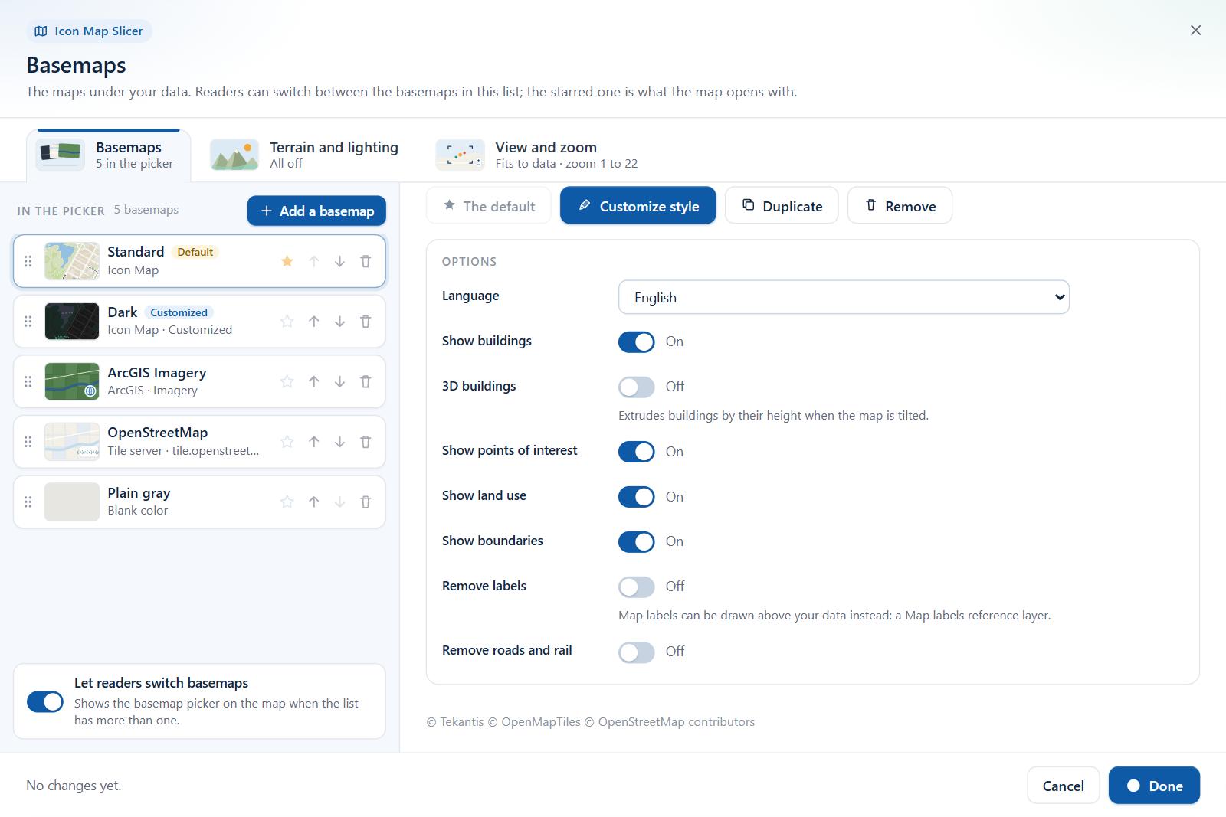Move Dark basemap down in list
This screenshot has height=817, width=1226.
(x=339, y=322)
